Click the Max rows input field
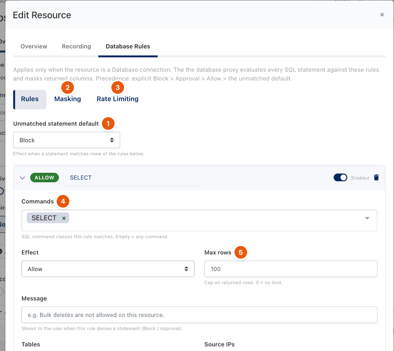This screenshot has height=351, width=394. 291,269
